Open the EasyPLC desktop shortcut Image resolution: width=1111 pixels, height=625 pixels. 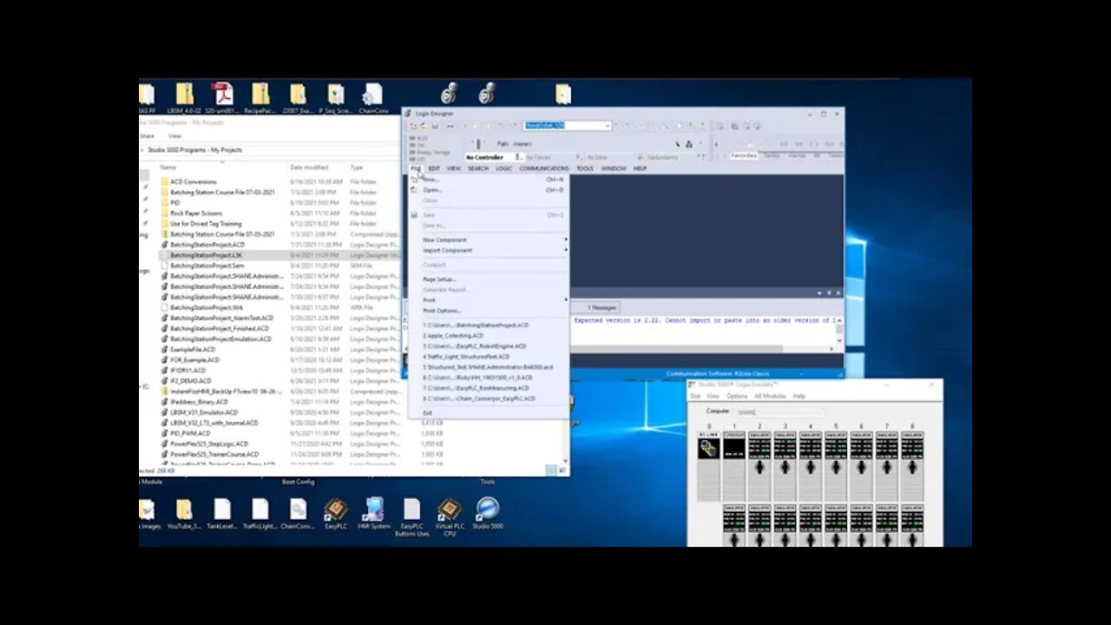336,513
